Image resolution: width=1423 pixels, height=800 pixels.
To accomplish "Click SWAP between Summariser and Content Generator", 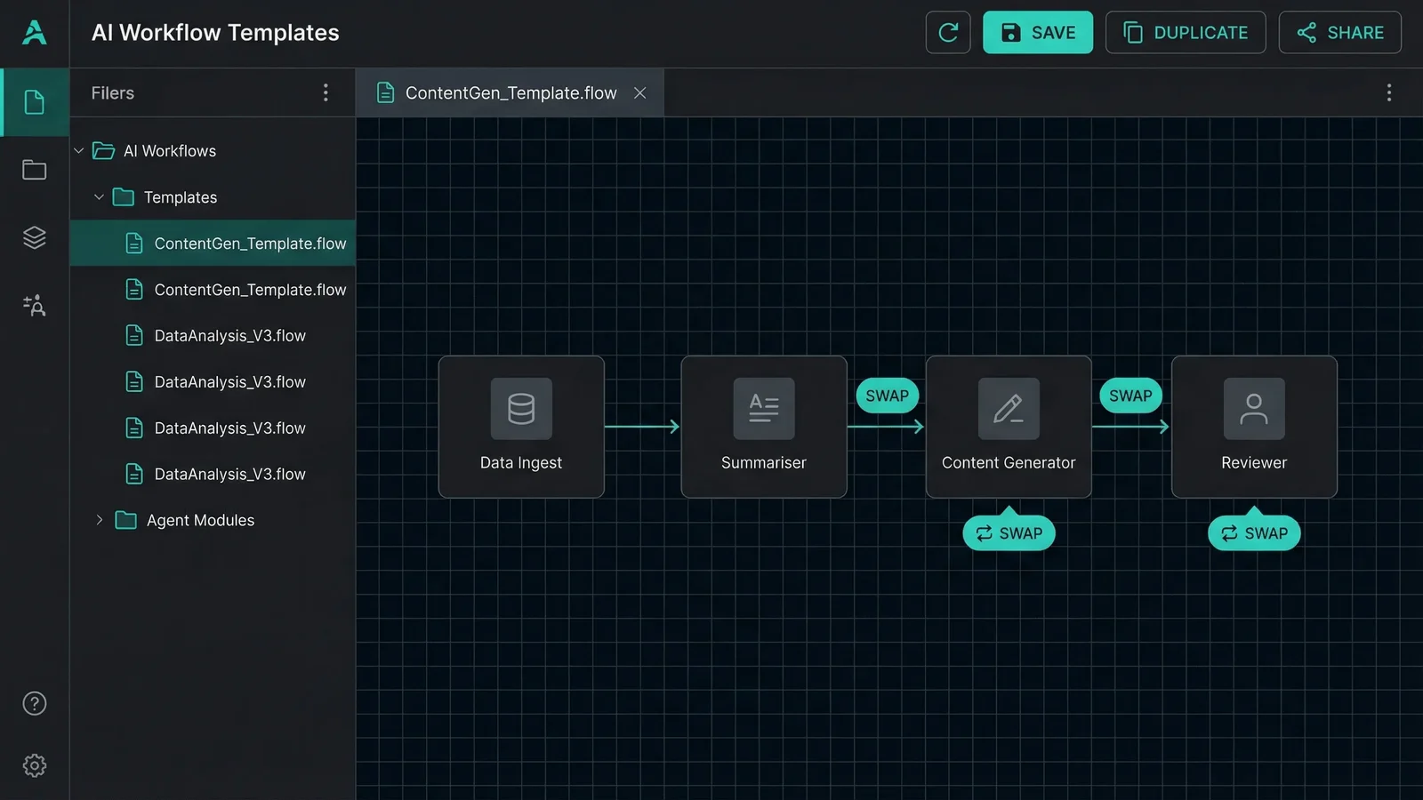I will pos(888,396).
